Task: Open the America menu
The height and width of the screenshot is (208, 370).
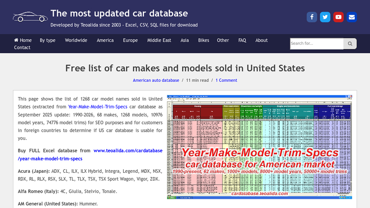Action: click(105, 40)
